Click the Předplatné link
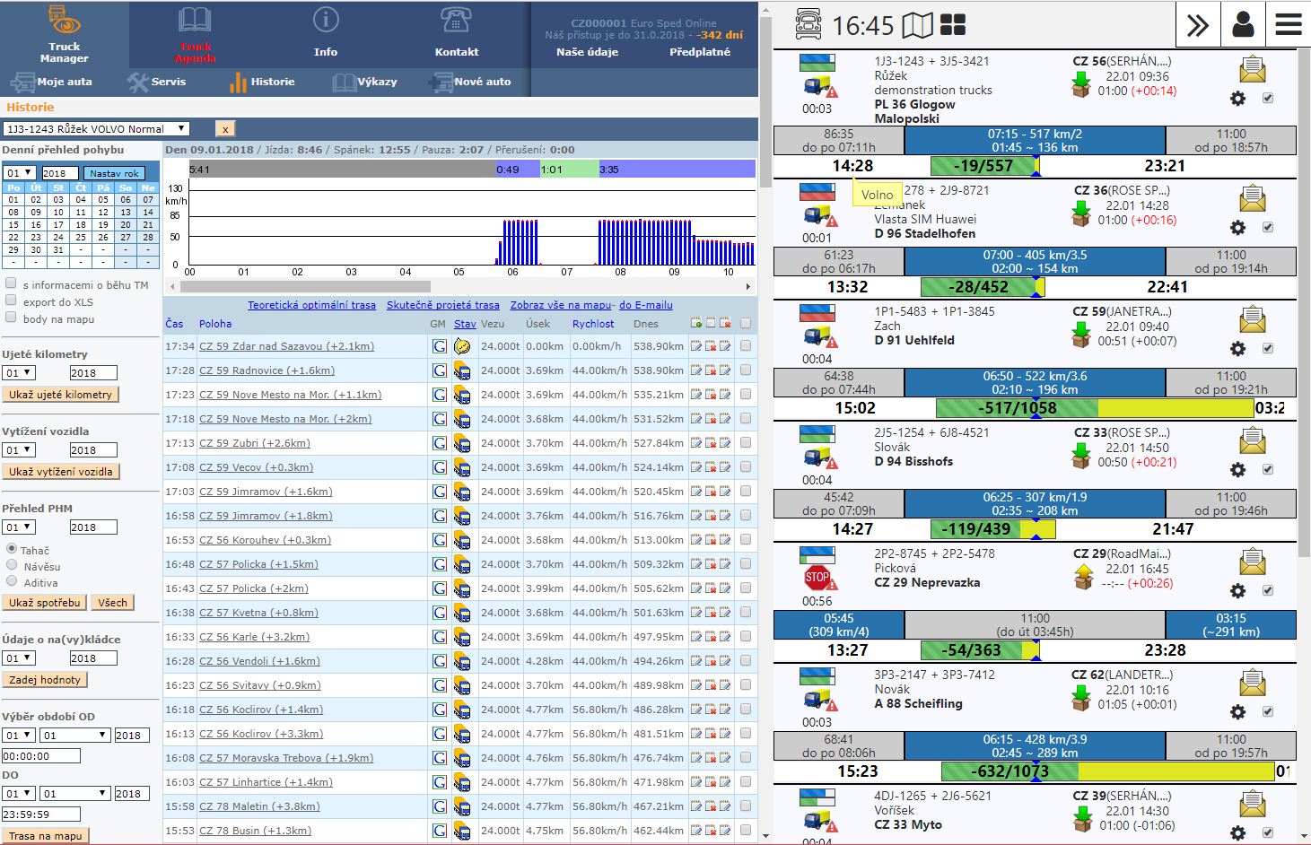 700,52
